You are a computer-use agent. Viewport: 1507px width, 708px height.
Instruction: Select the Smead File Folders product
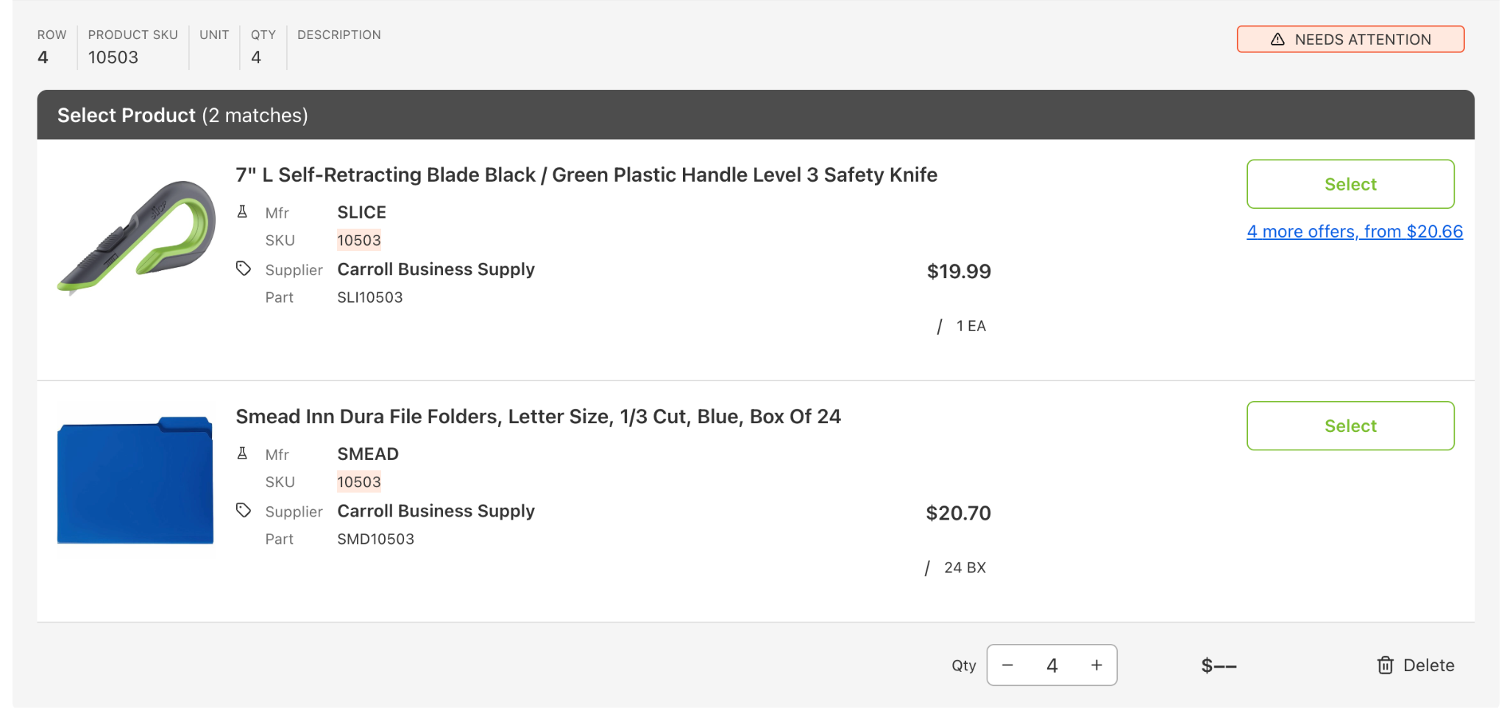(1350, 426)
